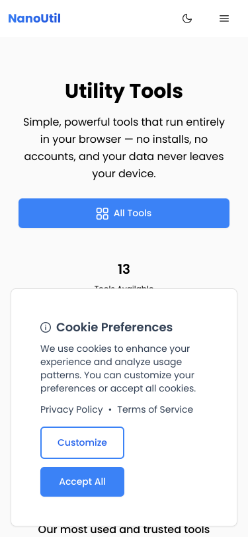Viewport: 248px width, 537px height.
Task: Click the Tools Available label
Action: coord(124,287)
